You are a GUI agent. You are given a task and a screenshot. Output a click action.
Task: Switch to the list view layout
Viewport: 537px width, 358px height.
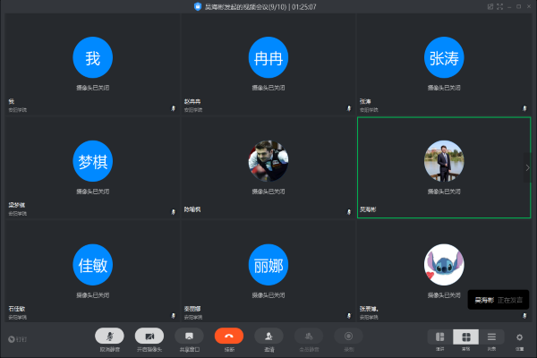491,337
